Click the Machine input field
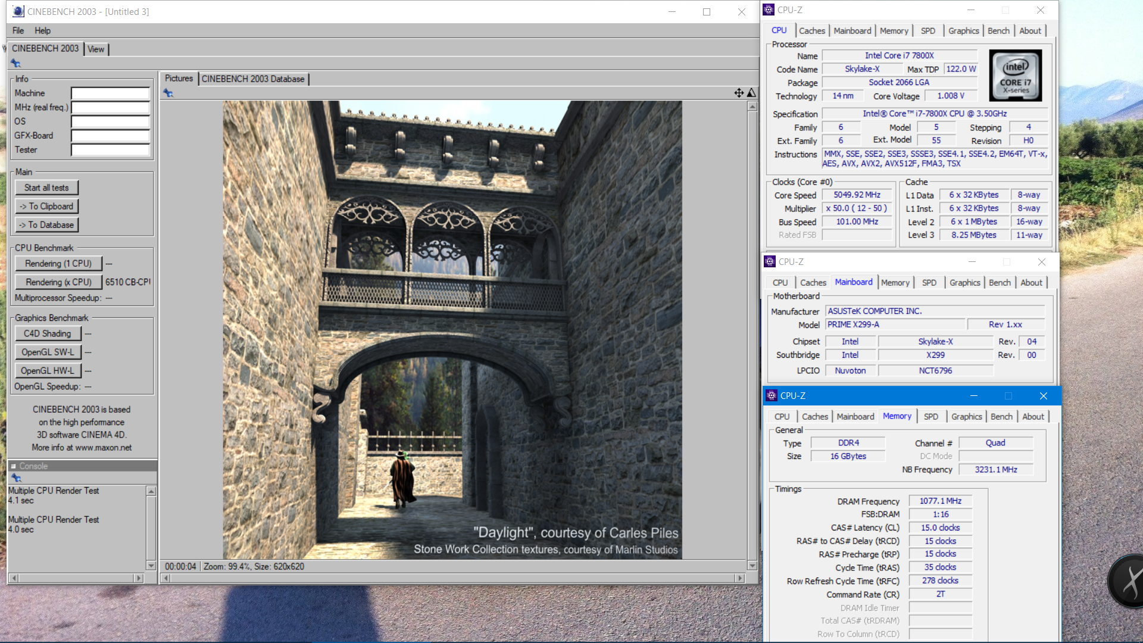The width and height of the screenshot is (1143, 643). (110, 93)
